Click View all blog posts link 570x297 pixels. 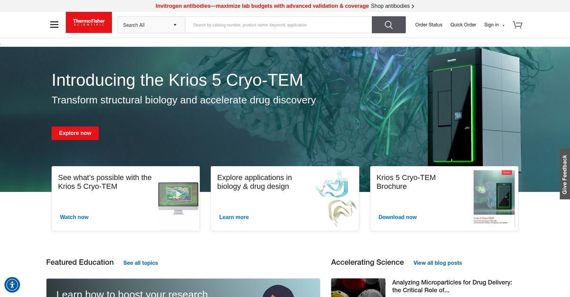pyautogui.click(x=438, y=263)
